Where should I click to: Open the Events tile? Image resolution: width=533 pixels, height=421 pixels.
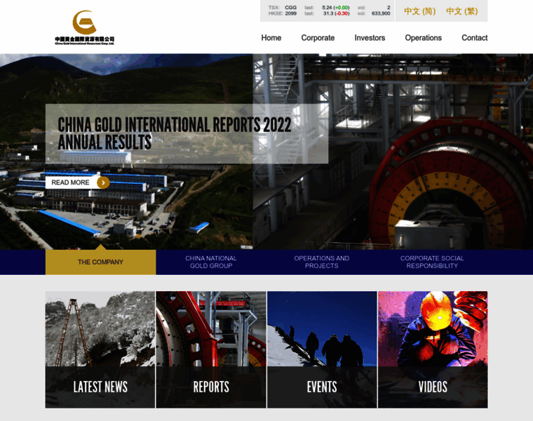[322, 349]
